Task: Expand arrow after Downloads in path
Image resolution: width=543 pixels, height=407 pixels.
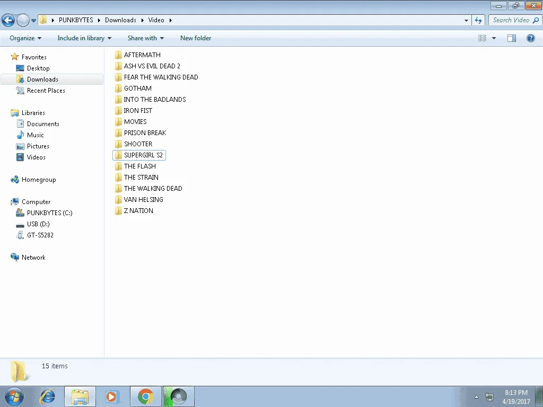Action: coord(142,21)
